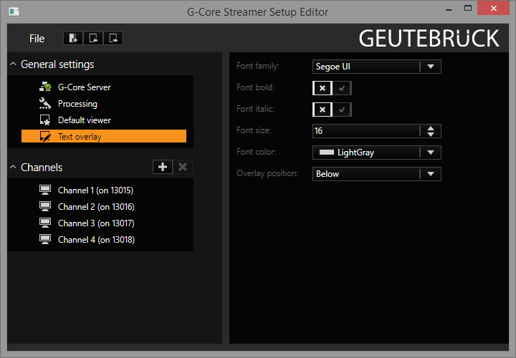Select Channel 2 (on 13016) monitor icon
The height and width of the screenshot is (358, 516).
(45, 206)
